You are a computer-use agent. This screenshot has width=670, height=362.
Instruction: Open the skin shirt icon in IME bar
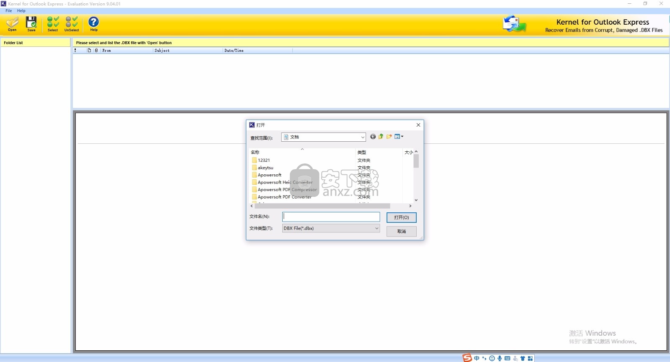[523, 358]
